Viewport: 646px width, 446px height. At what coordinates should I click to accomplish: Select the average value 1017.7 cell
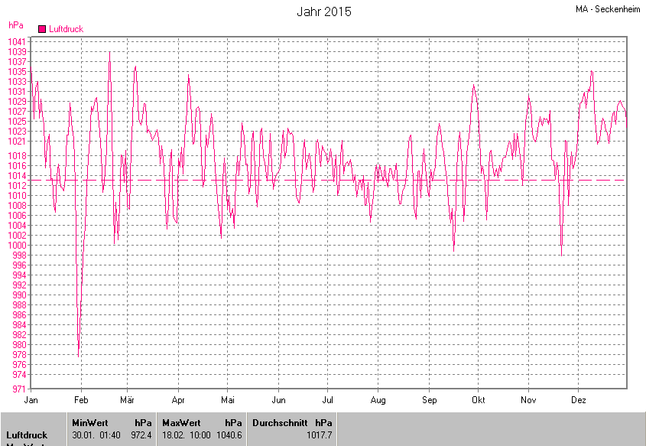coord(319,435)
